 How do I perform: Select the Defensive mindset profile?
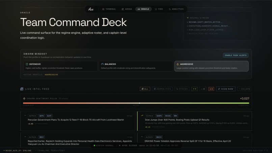click(x=60, y=66)
